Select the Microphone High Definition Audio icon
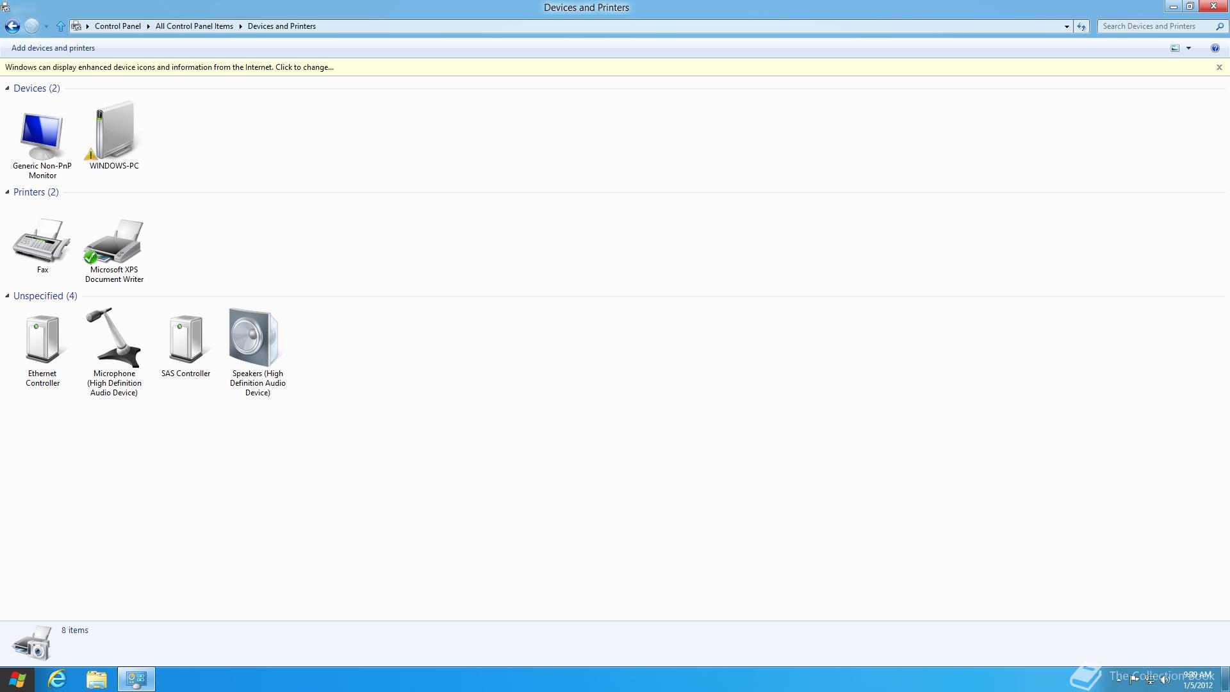This screenshot has height=692, width=1230. point(114,337)
